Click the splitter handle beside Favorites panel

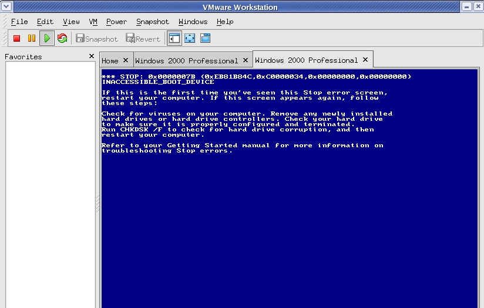coord(98,204)
